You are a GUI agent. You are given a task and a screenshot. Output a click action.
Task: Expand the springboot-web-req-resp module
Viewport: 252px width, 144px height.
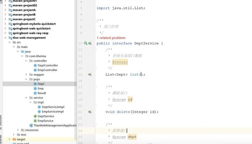(5, 33)
